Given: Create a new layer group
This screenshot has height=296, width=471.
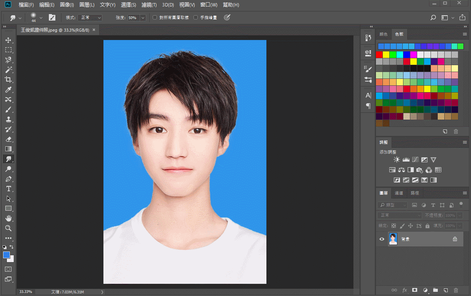Looking at the screenshot, I should [435, 290].
